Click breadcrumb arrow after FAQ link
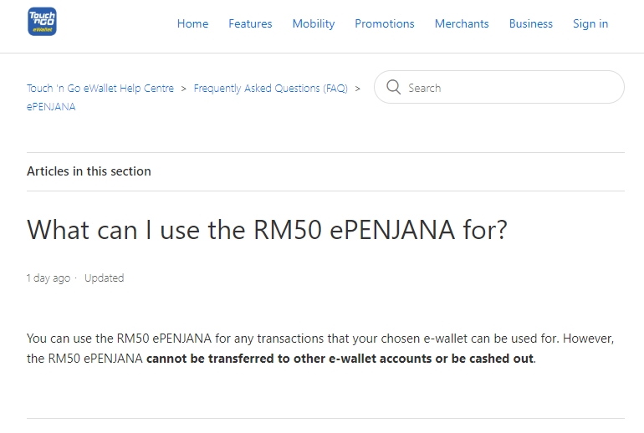 (358, 89)
